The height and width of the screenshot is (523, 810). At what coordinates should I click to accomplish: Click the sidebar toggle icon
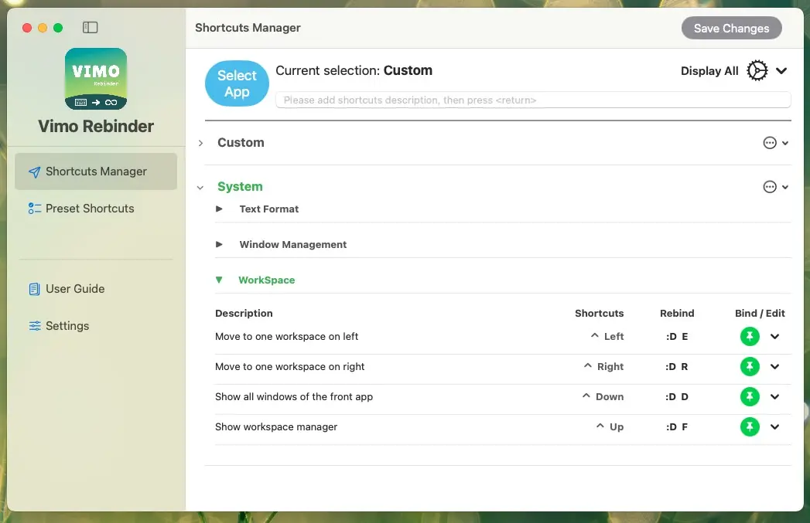pyautogui.click(x=91, y=28)
